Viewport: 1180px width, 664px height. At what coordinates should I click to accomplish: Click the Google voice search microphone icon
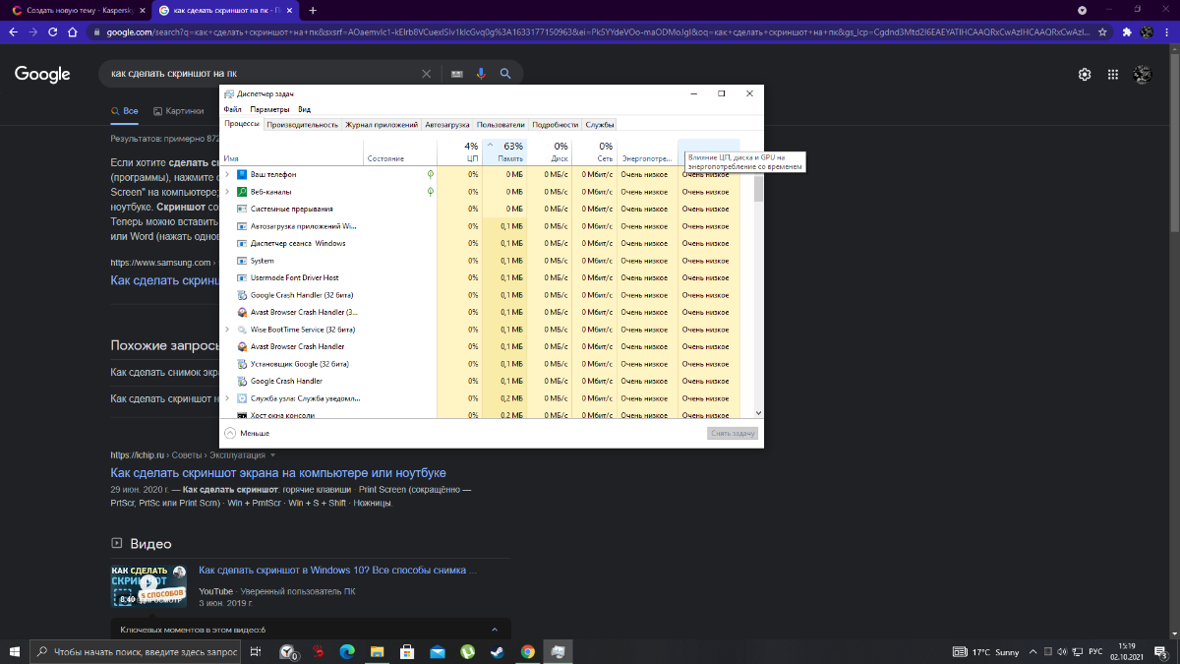click(x=481, y=74)
